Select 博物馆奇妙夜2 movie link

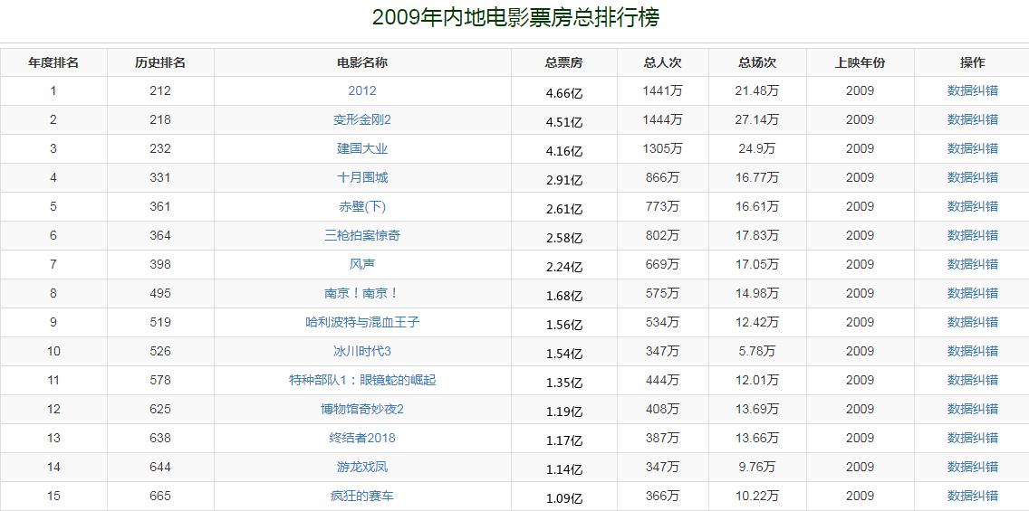tap(361, 409)
